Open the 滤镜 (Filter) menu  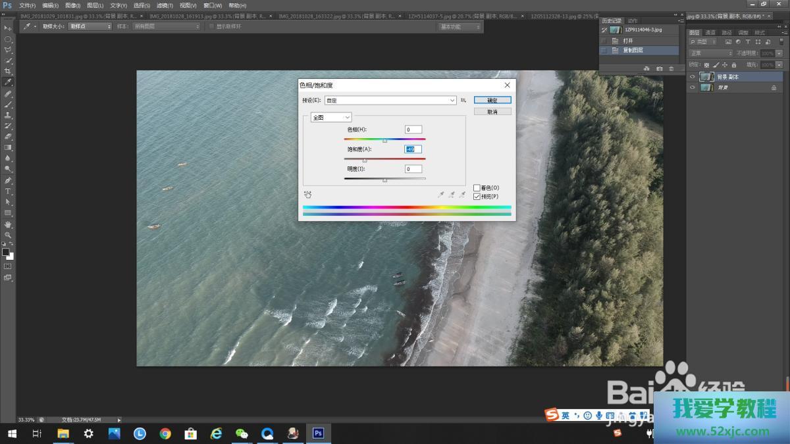[164, 5]
